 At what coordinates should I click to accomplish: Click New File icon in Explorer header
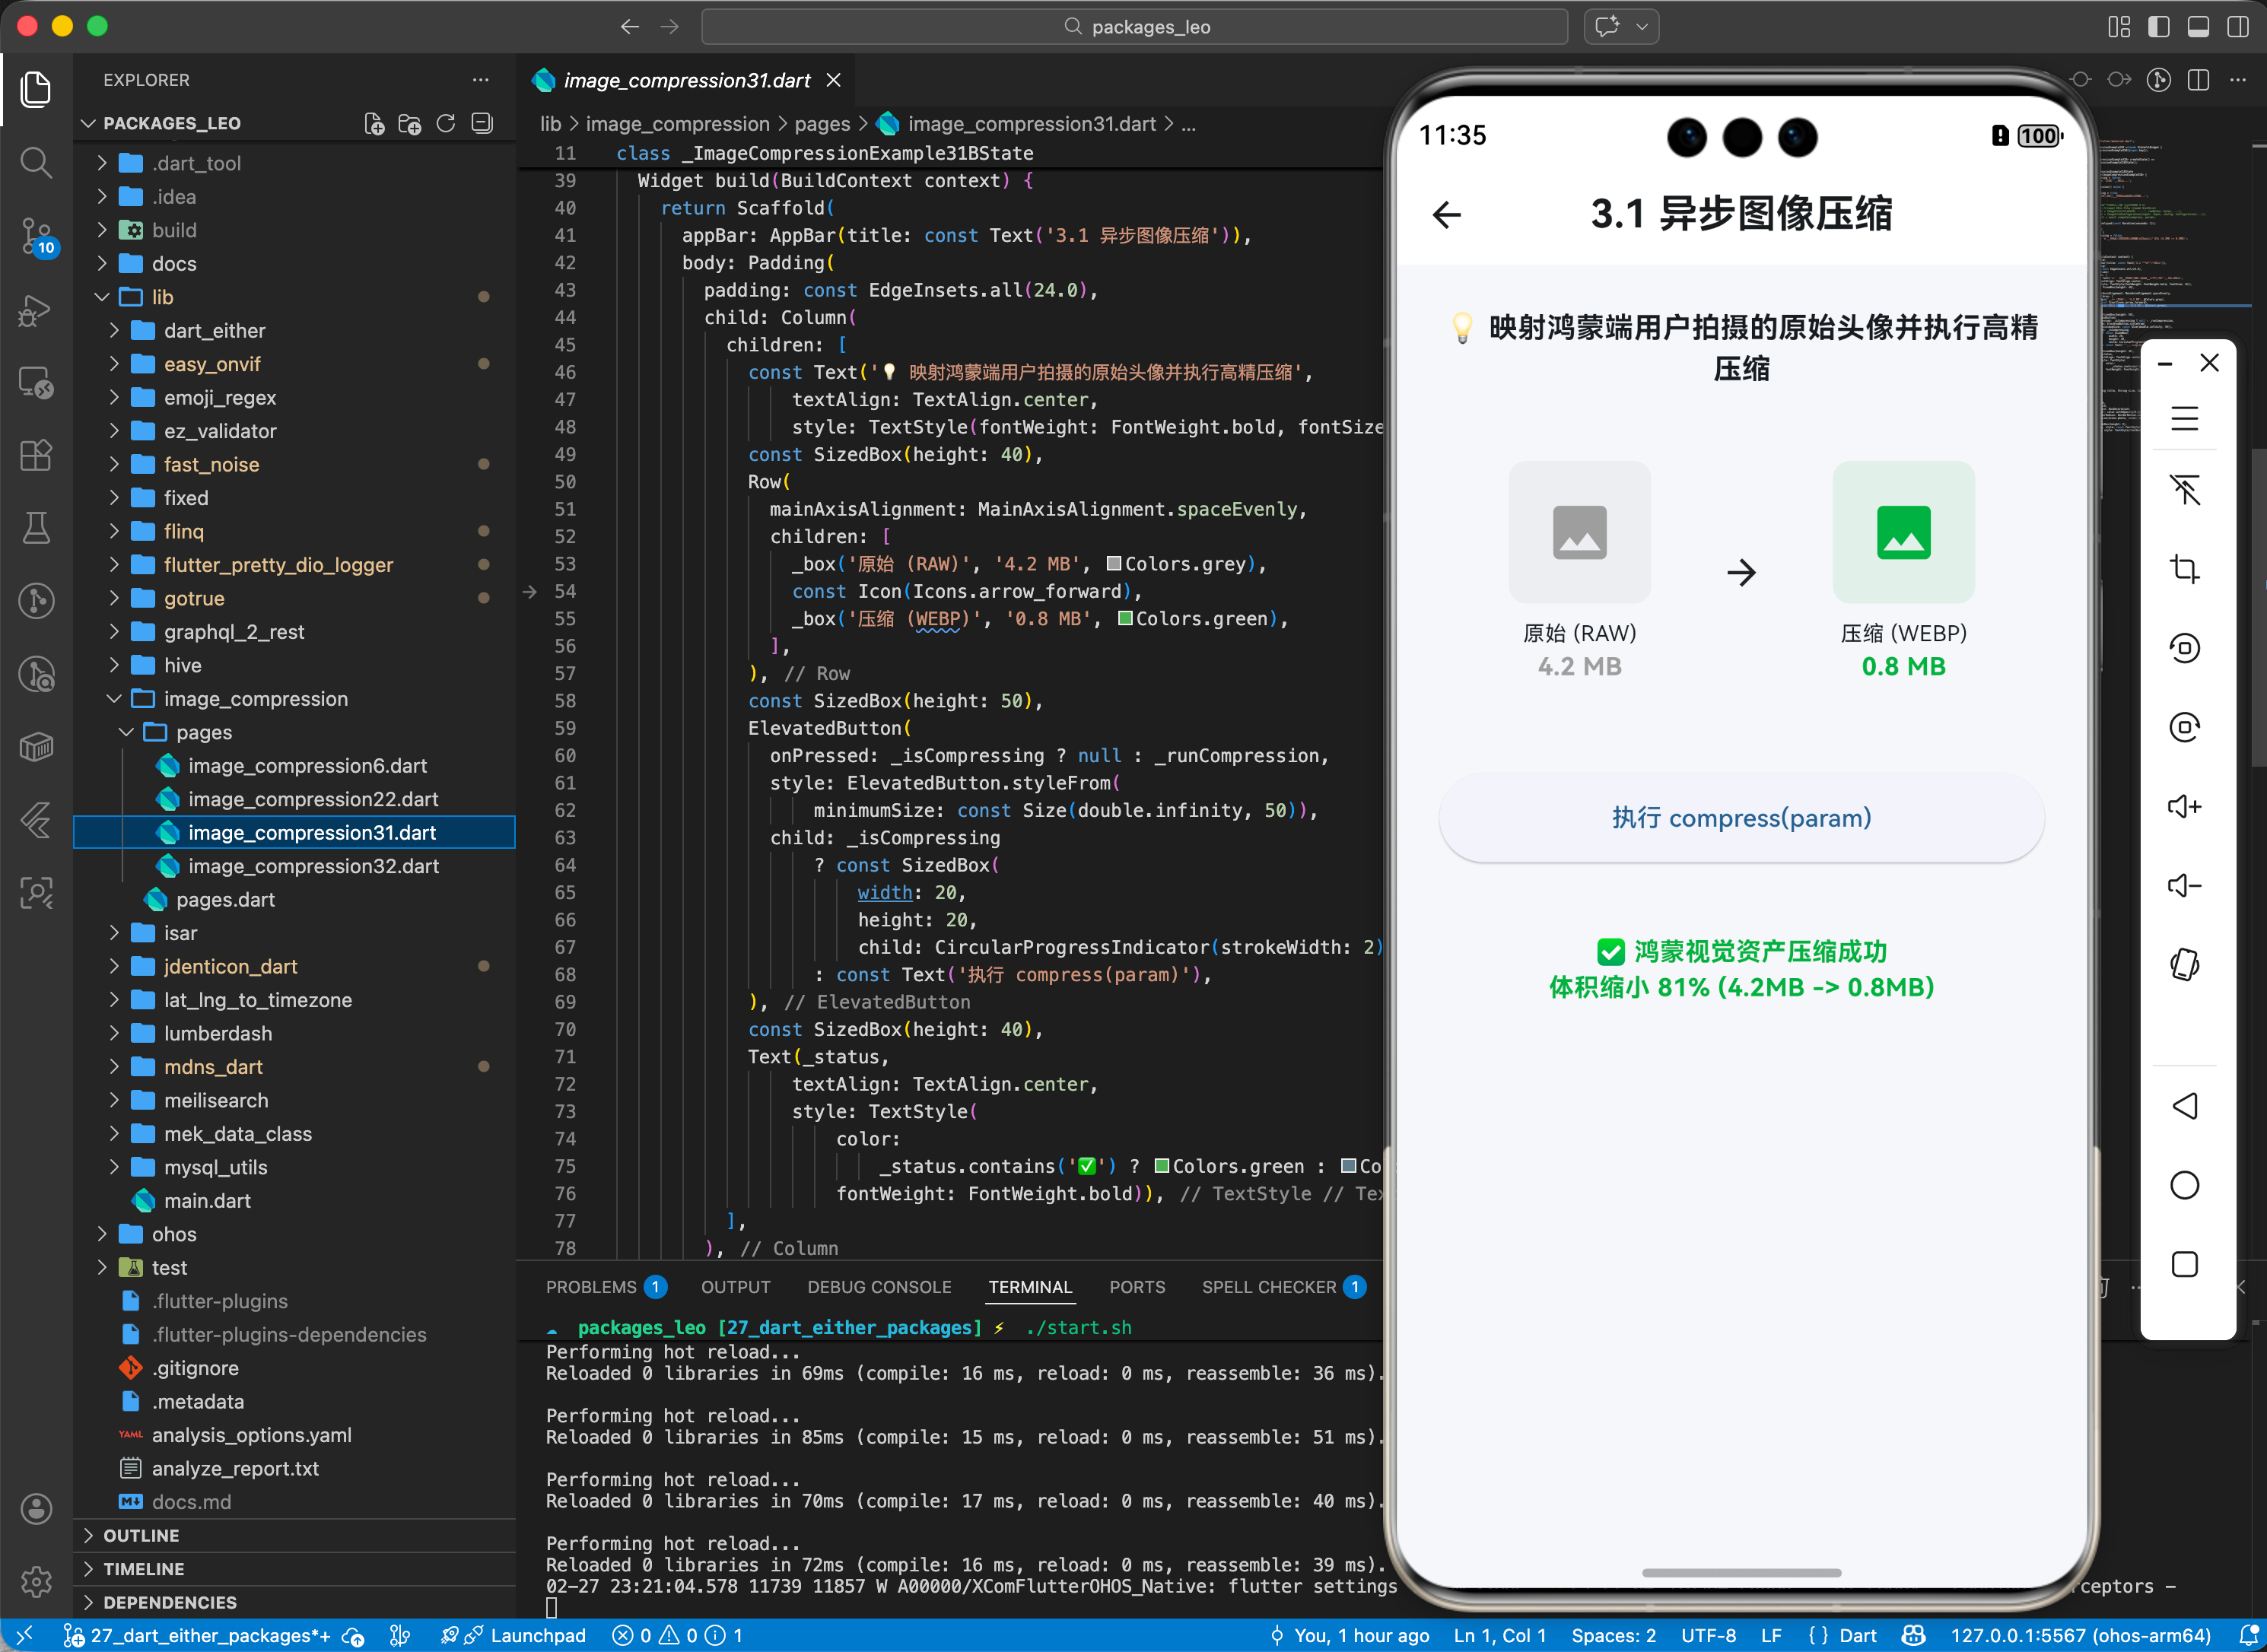[374, 123]
